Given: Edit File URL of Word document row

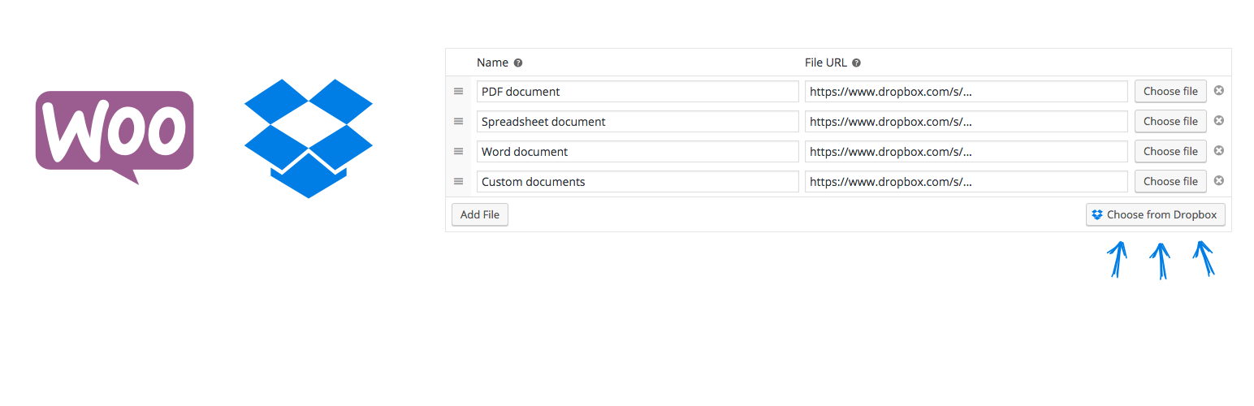Looking at the screenshot, I should [x=966, y=151].
